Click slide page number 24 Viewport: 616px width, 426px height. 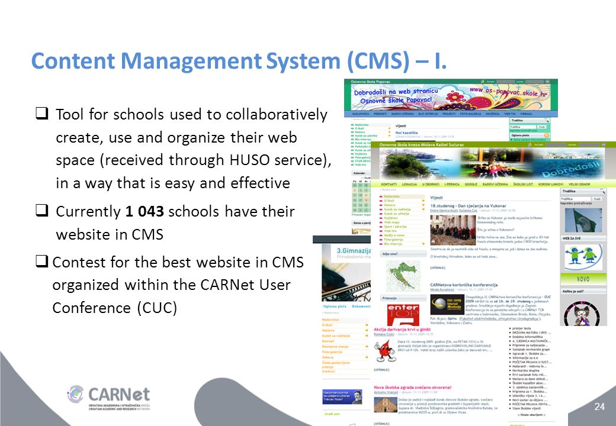(599, 407)
